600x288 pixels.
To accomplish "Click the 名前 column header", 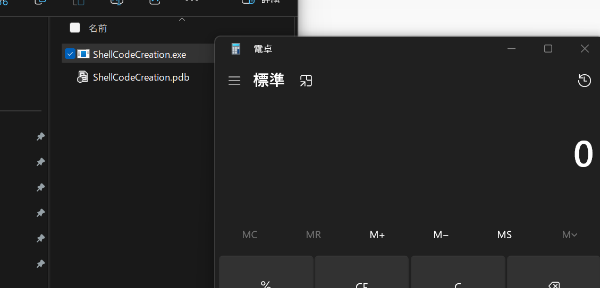I will (98, 28).
